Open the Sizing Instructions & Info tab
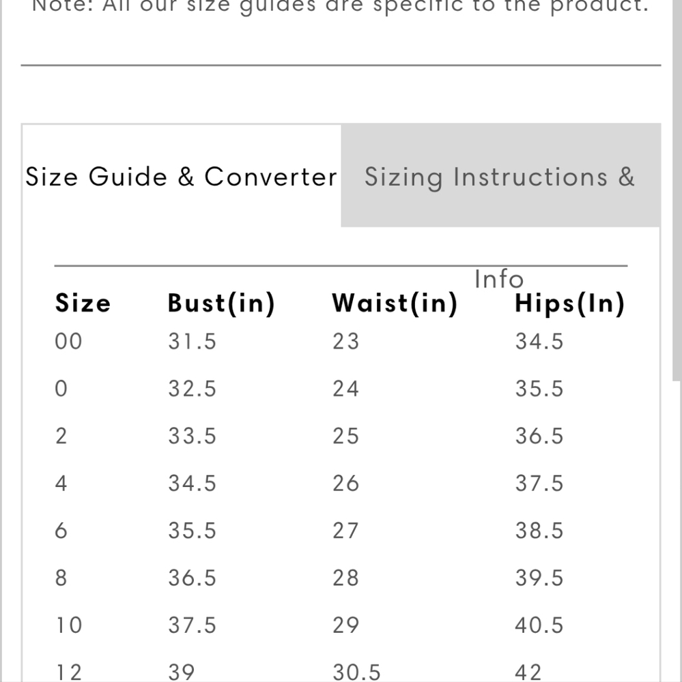 click(x=500, y=177)
